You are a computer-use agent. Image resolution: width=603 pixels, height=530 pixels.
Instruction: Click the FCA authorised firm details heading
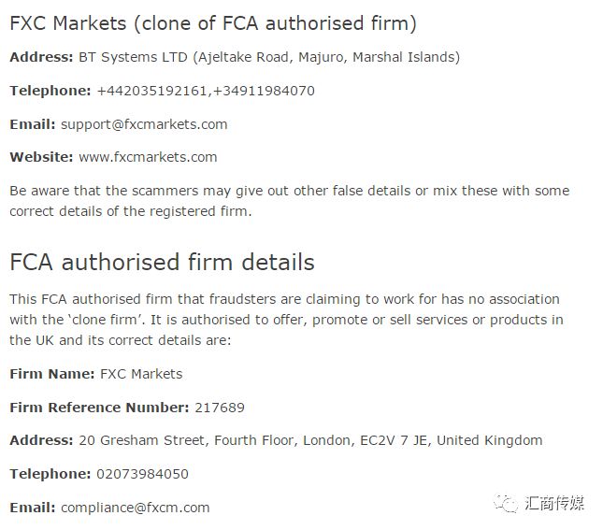click(162, 262)
